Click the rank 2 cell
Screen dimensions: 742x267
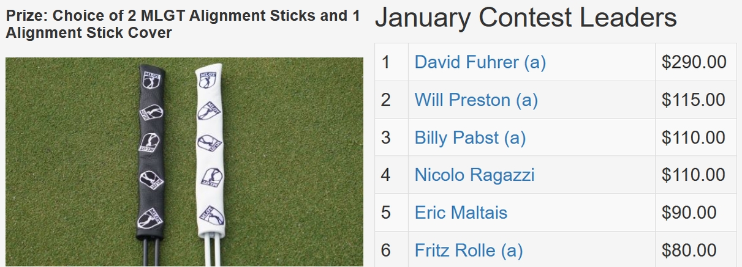point(386,100)
